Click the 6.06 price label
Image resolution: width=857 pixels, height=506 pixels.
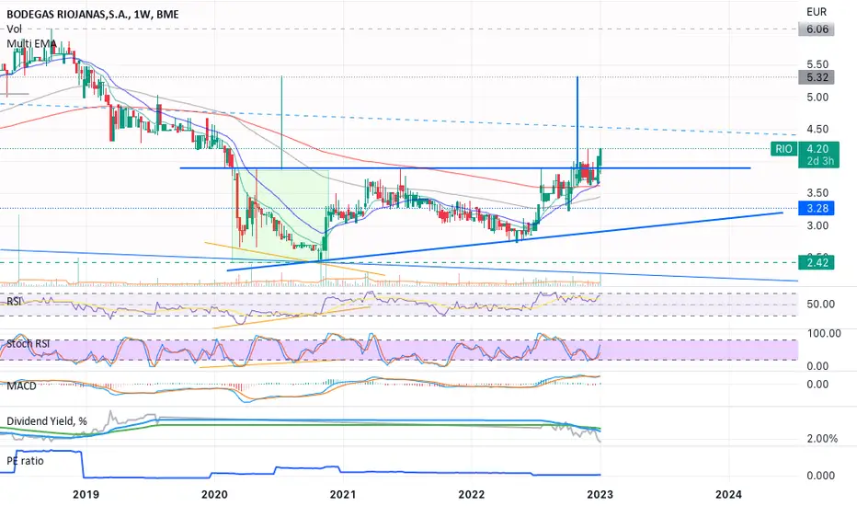(817, 29)
